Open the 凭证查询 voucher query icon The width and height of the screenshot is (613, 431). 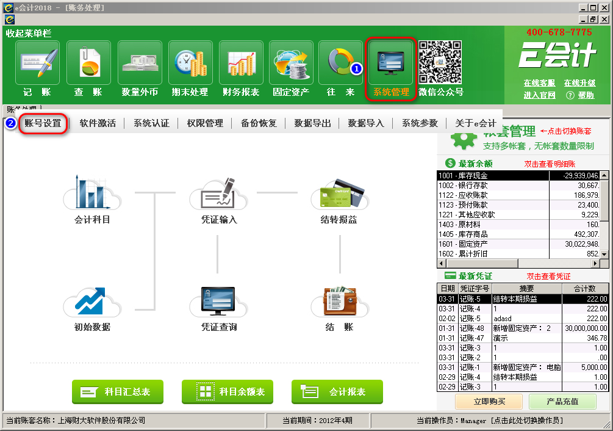point(219,301)
